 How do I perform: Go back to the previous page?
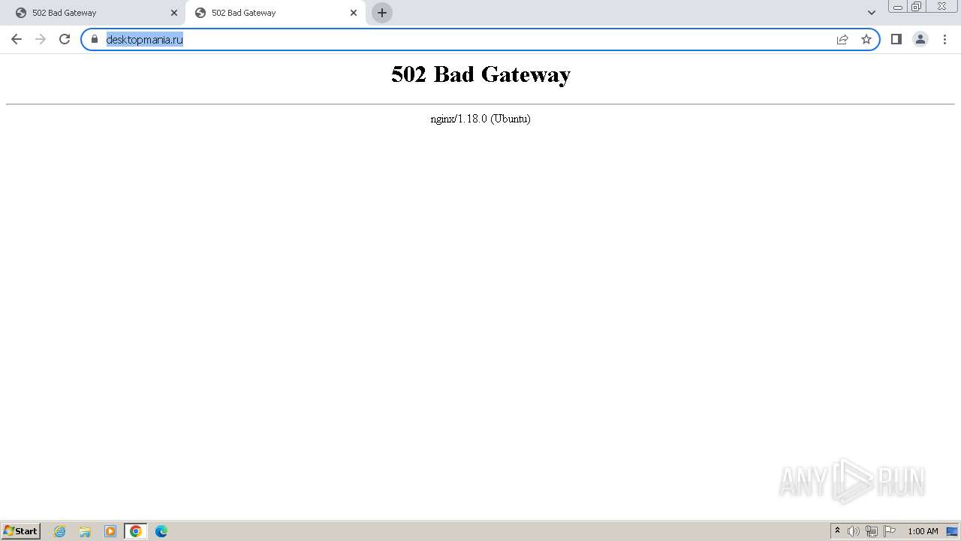pyautogui.click(x=17, y=39)
